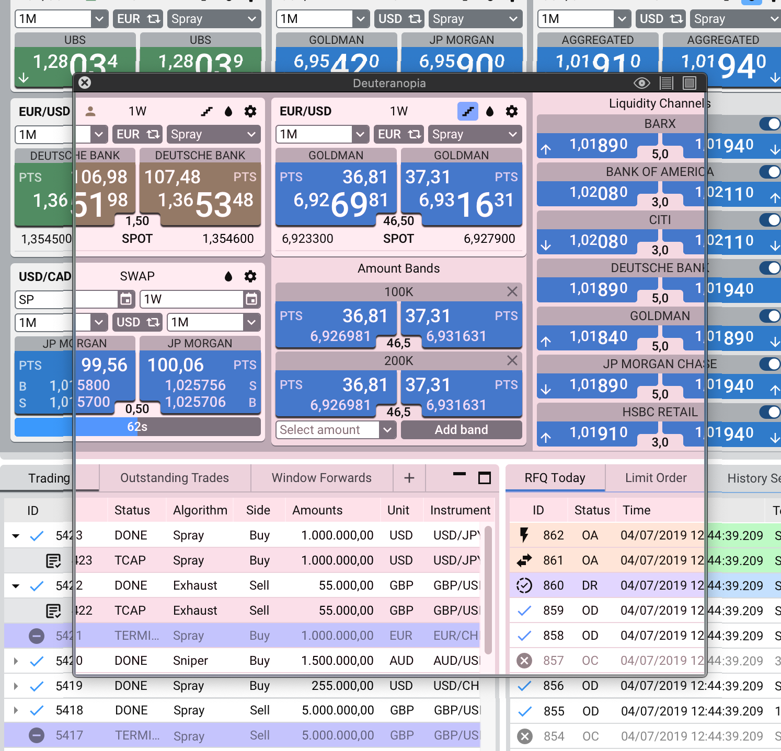The height and width of the screenshot is (751, 781).
Task: Open the calendar picker next to 1W field
Action: point(251,299)
